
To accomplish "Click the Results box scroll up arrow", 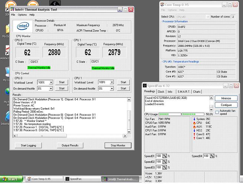I will tap(129, 100).
